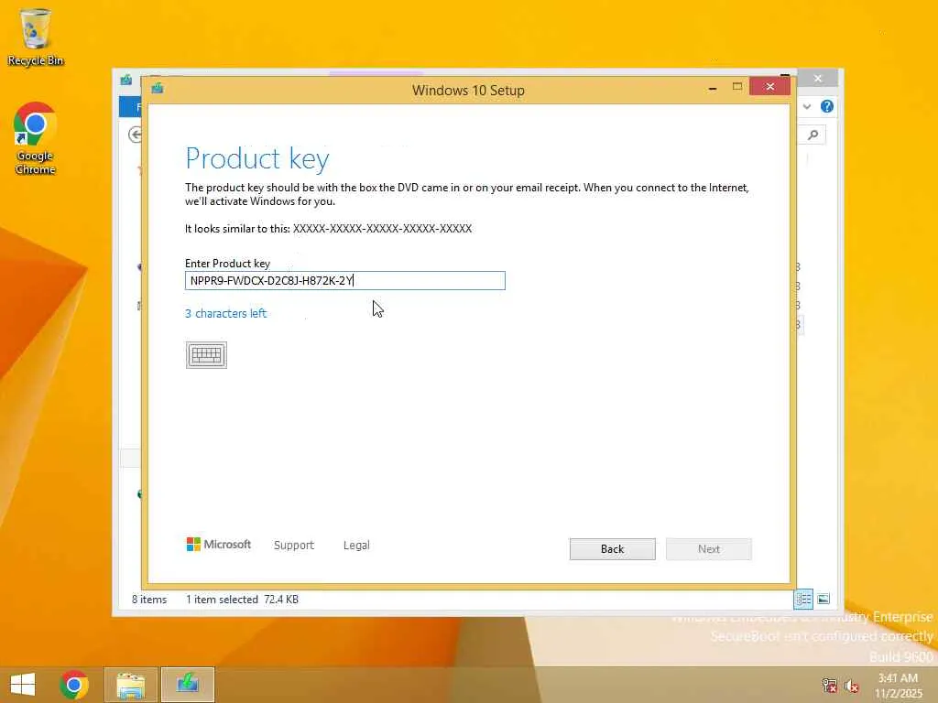Go Back in Windows 10 Setup
The width and height of the screenshot is (938, 703).
pos(612,549)
